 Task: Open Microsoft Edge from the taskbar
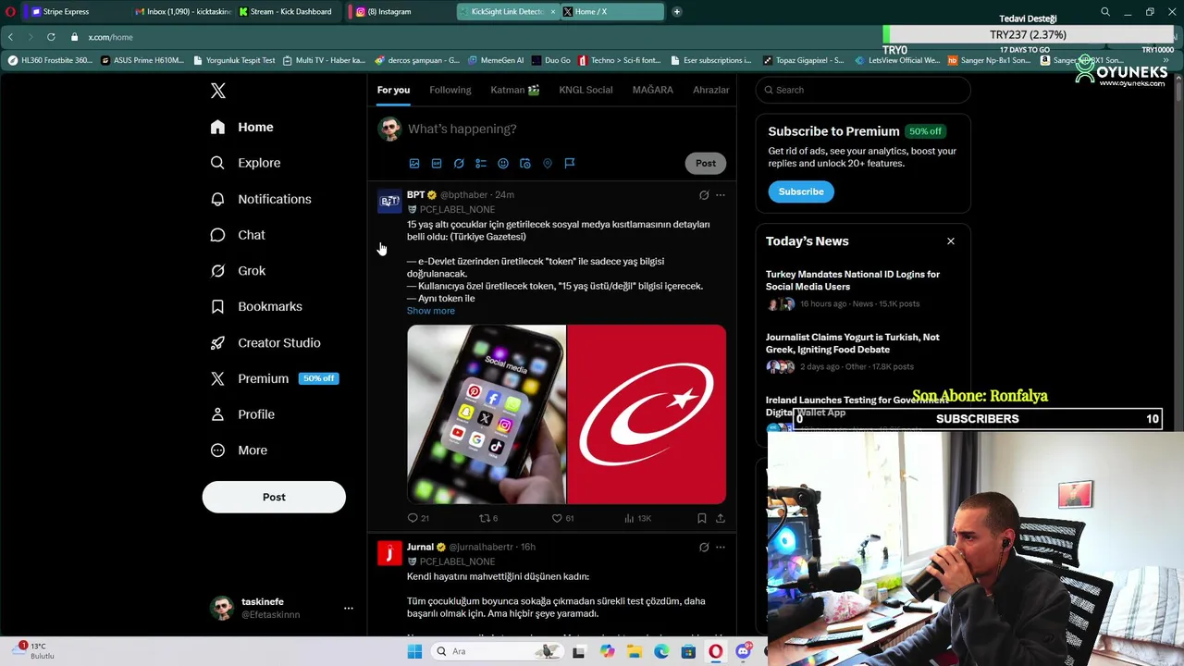tap(661, 651)
